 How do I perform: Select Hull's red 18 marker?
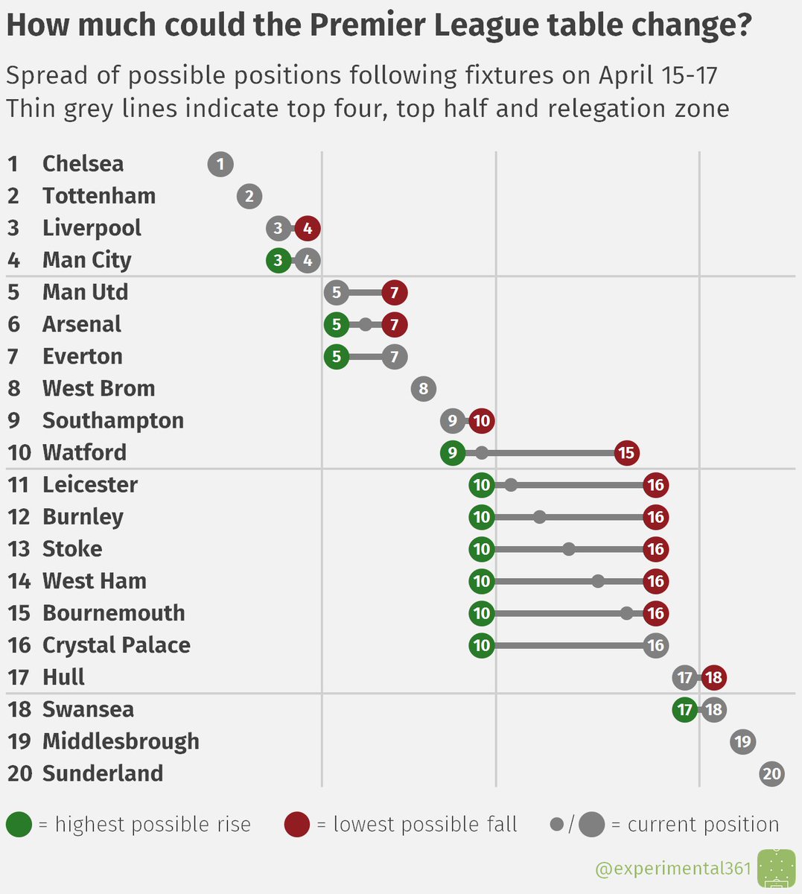[x=713, y=677]
